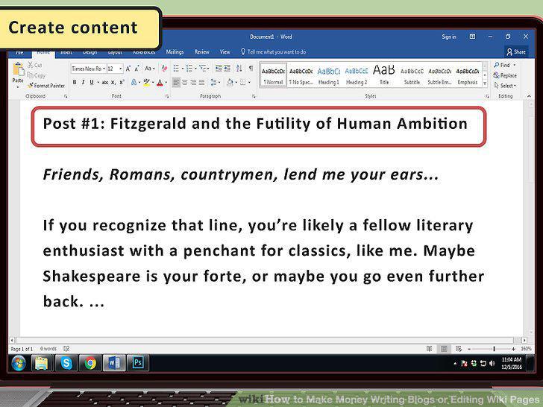Switch to the Review tab
The width and height of the screenshot is (543, 407).
coord(201,51)
